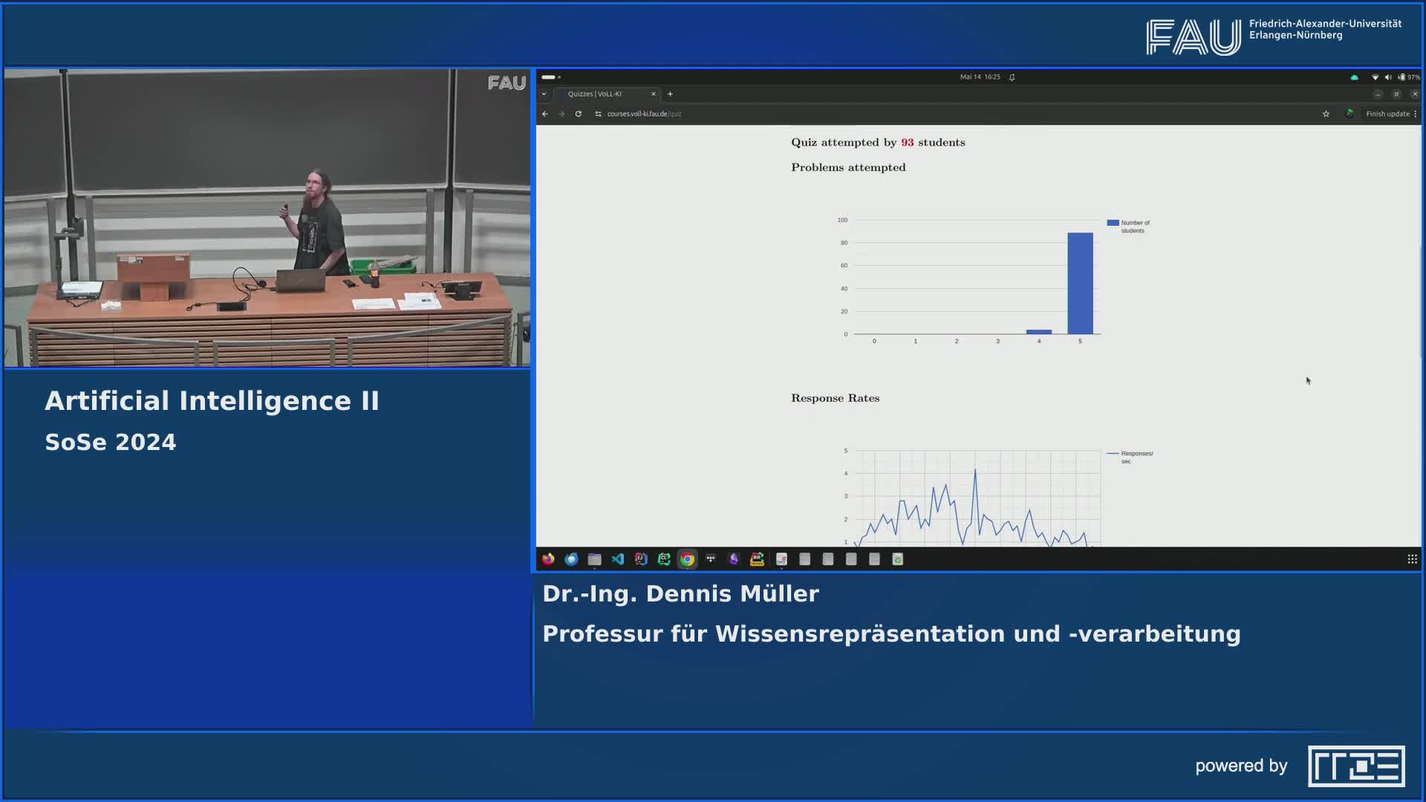
Task: Open IntelliJ IDEA from the dock
Action: (x=641, y=559)
